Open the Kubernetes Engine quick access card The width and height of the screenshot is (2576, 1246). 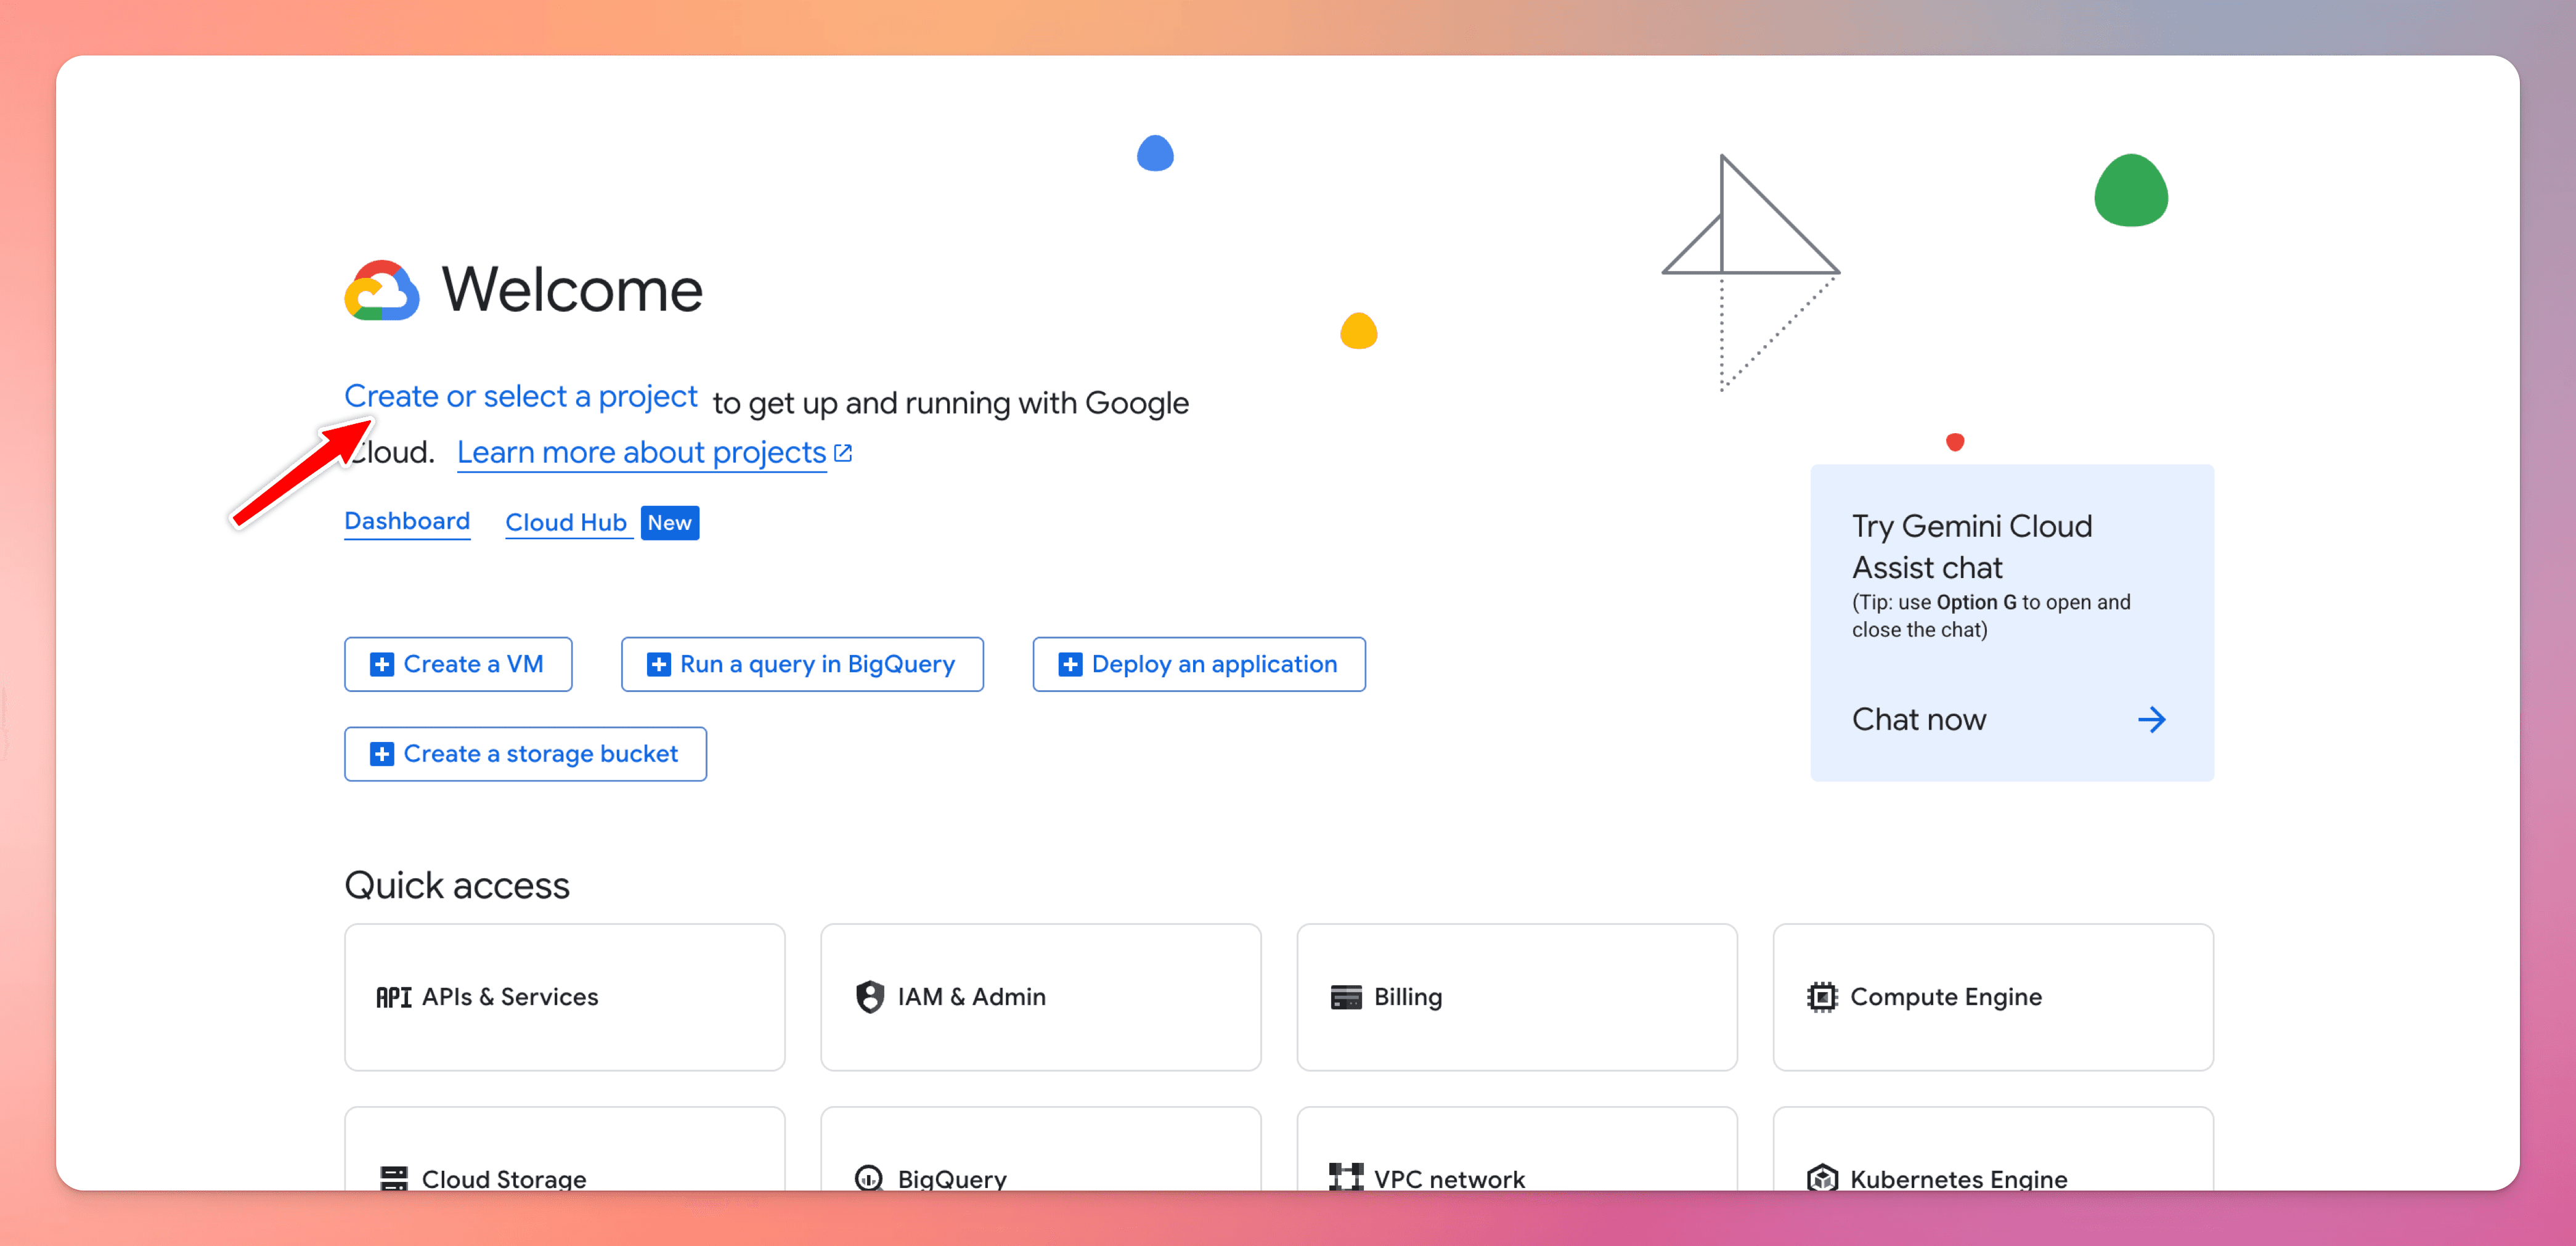pyautogui.click(x=1993, y=1148)
